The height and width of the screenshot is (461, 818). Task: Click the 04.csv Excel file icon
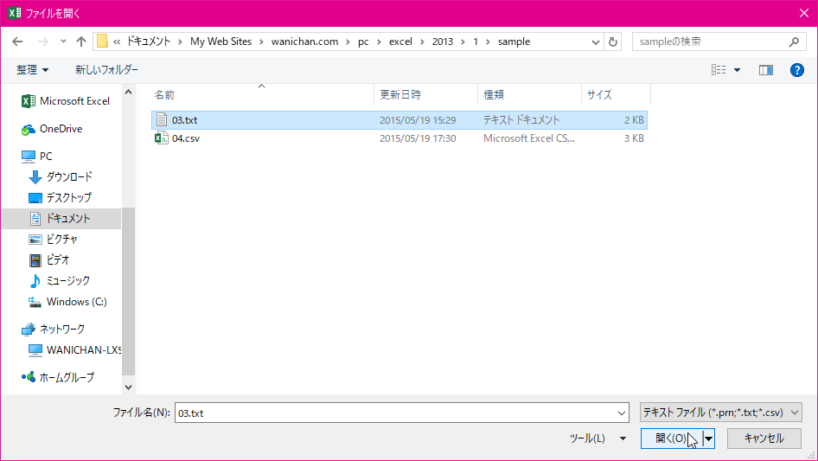coord(161,138)
